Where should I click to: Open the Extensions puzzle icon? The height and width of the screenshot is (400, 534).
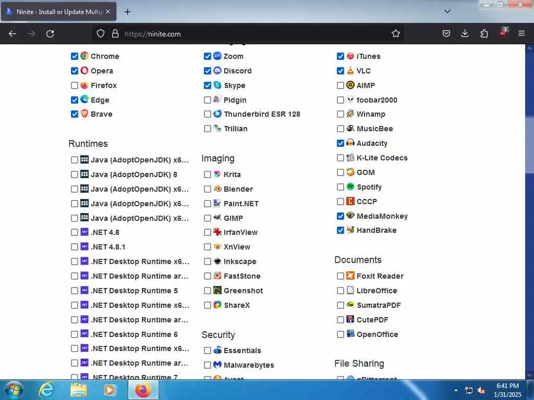(x=484, y=34)
